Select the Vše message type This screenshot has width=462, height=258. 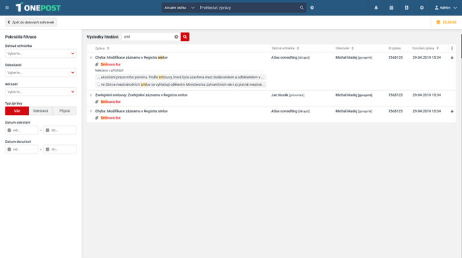pos(17,111)
